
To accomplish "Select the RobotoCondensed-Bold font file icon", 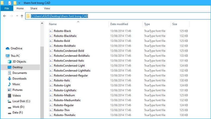I will click(x=51, y=51).
